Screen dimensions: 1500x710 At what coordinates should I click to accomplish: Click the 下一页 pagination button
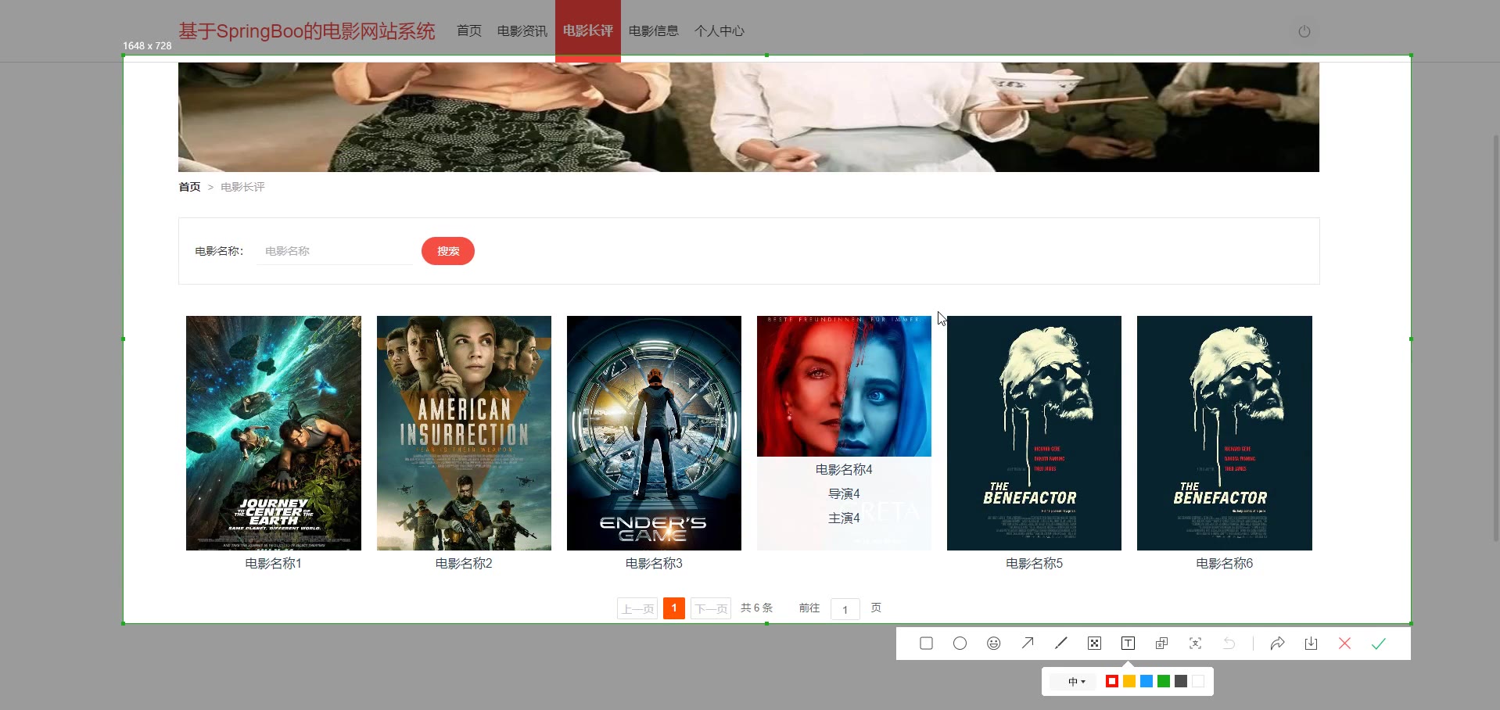(711, 608)
